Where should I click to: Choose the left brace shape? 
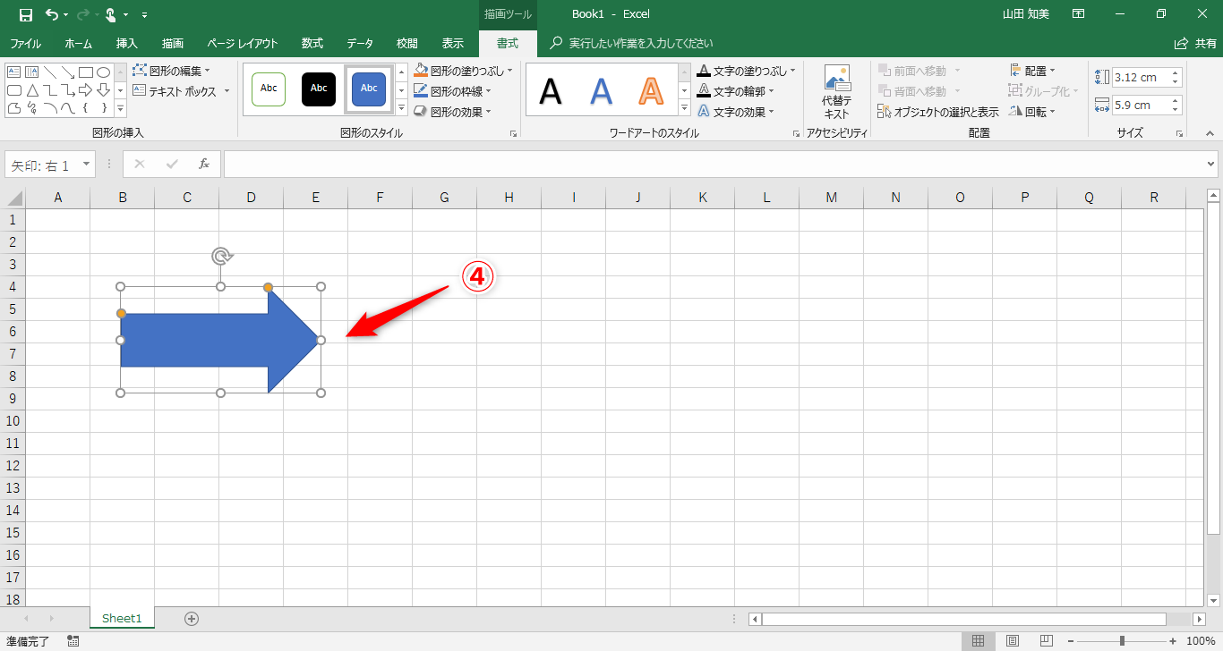point(85,108)
